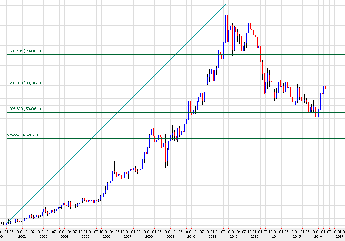Click the 2003 year label on time axis
This screenshot has height=241, width=345.
43,236
